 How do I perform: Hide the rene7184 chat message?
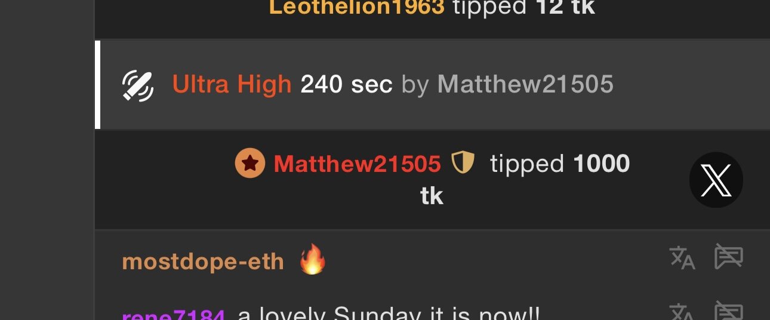tap(729, 312)
